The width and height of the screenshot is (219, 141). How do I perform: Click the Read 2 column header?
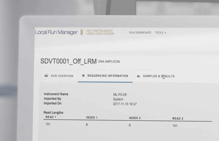[x=178, y=118]
